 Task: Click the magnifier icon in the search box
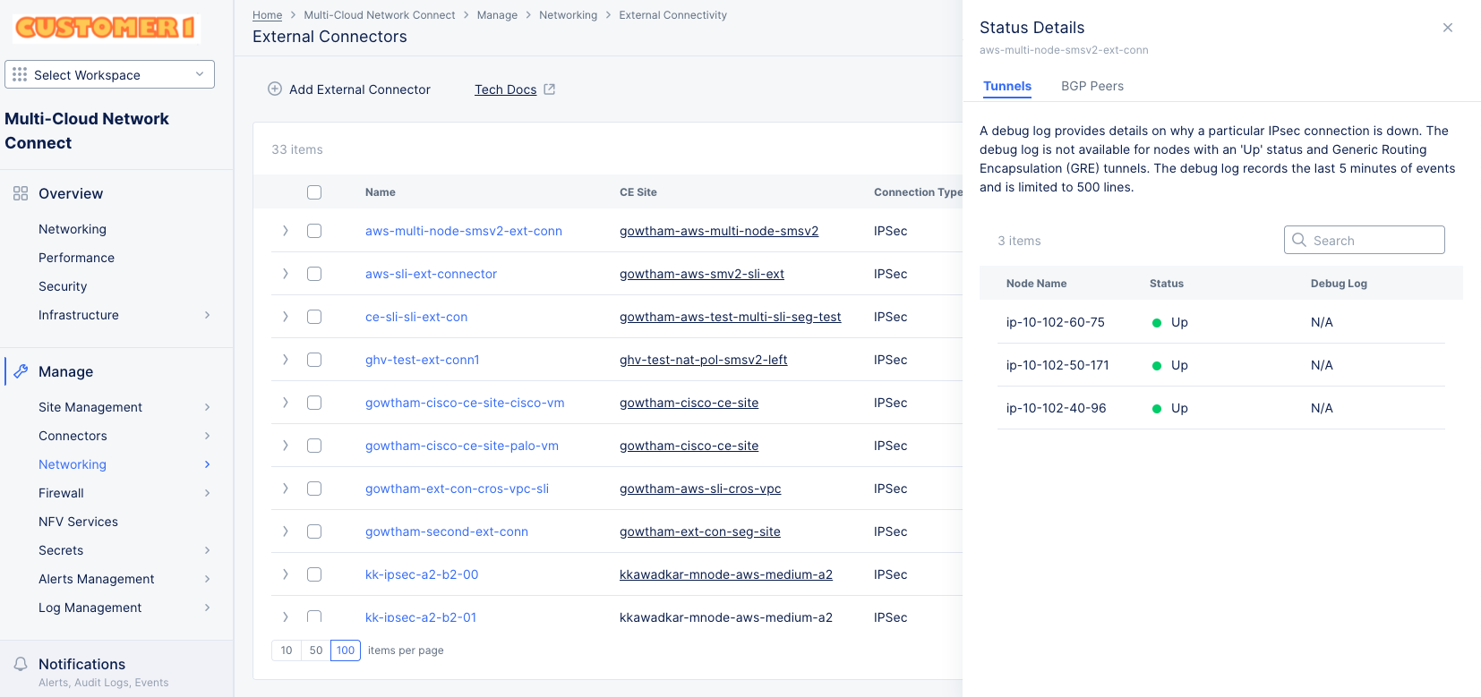1299,240
